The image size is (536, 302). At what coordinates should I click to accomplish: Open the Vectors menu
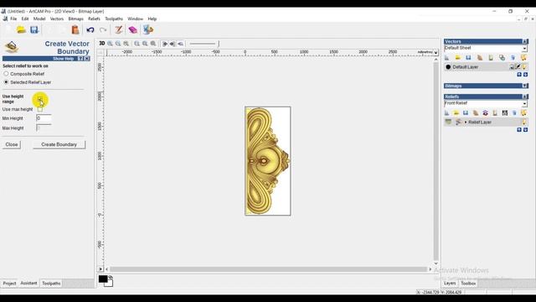pos(57,18)
